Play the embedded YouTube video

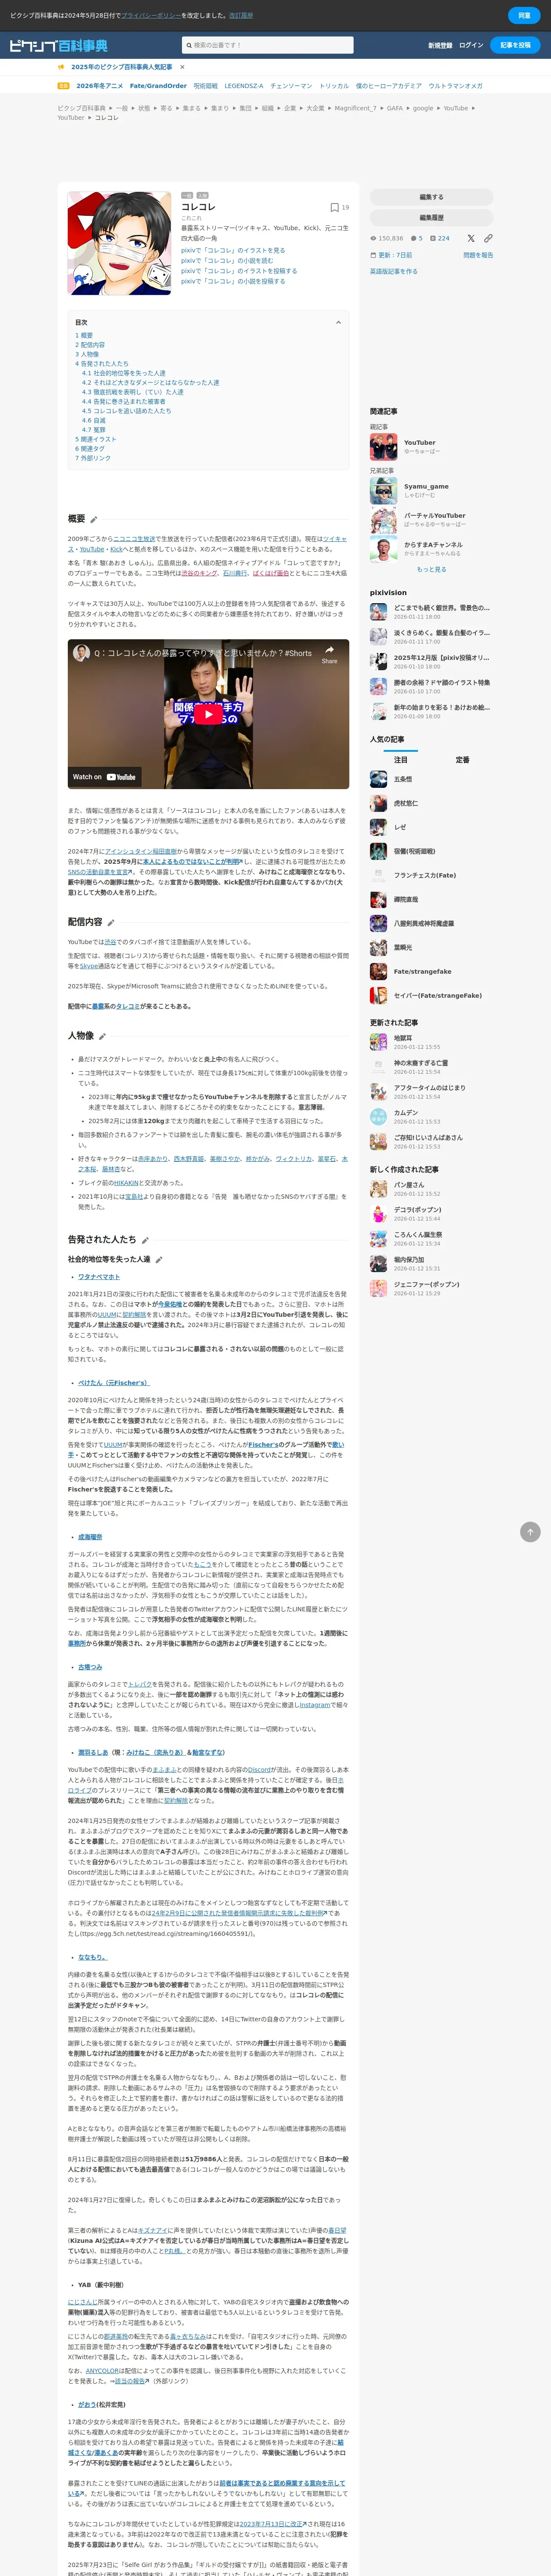pyautogui.click(x=208, y=714)
